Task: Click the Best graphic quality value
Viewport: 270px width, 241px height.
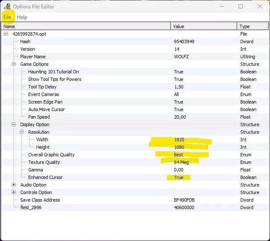Action: click(x=178, y=155)
